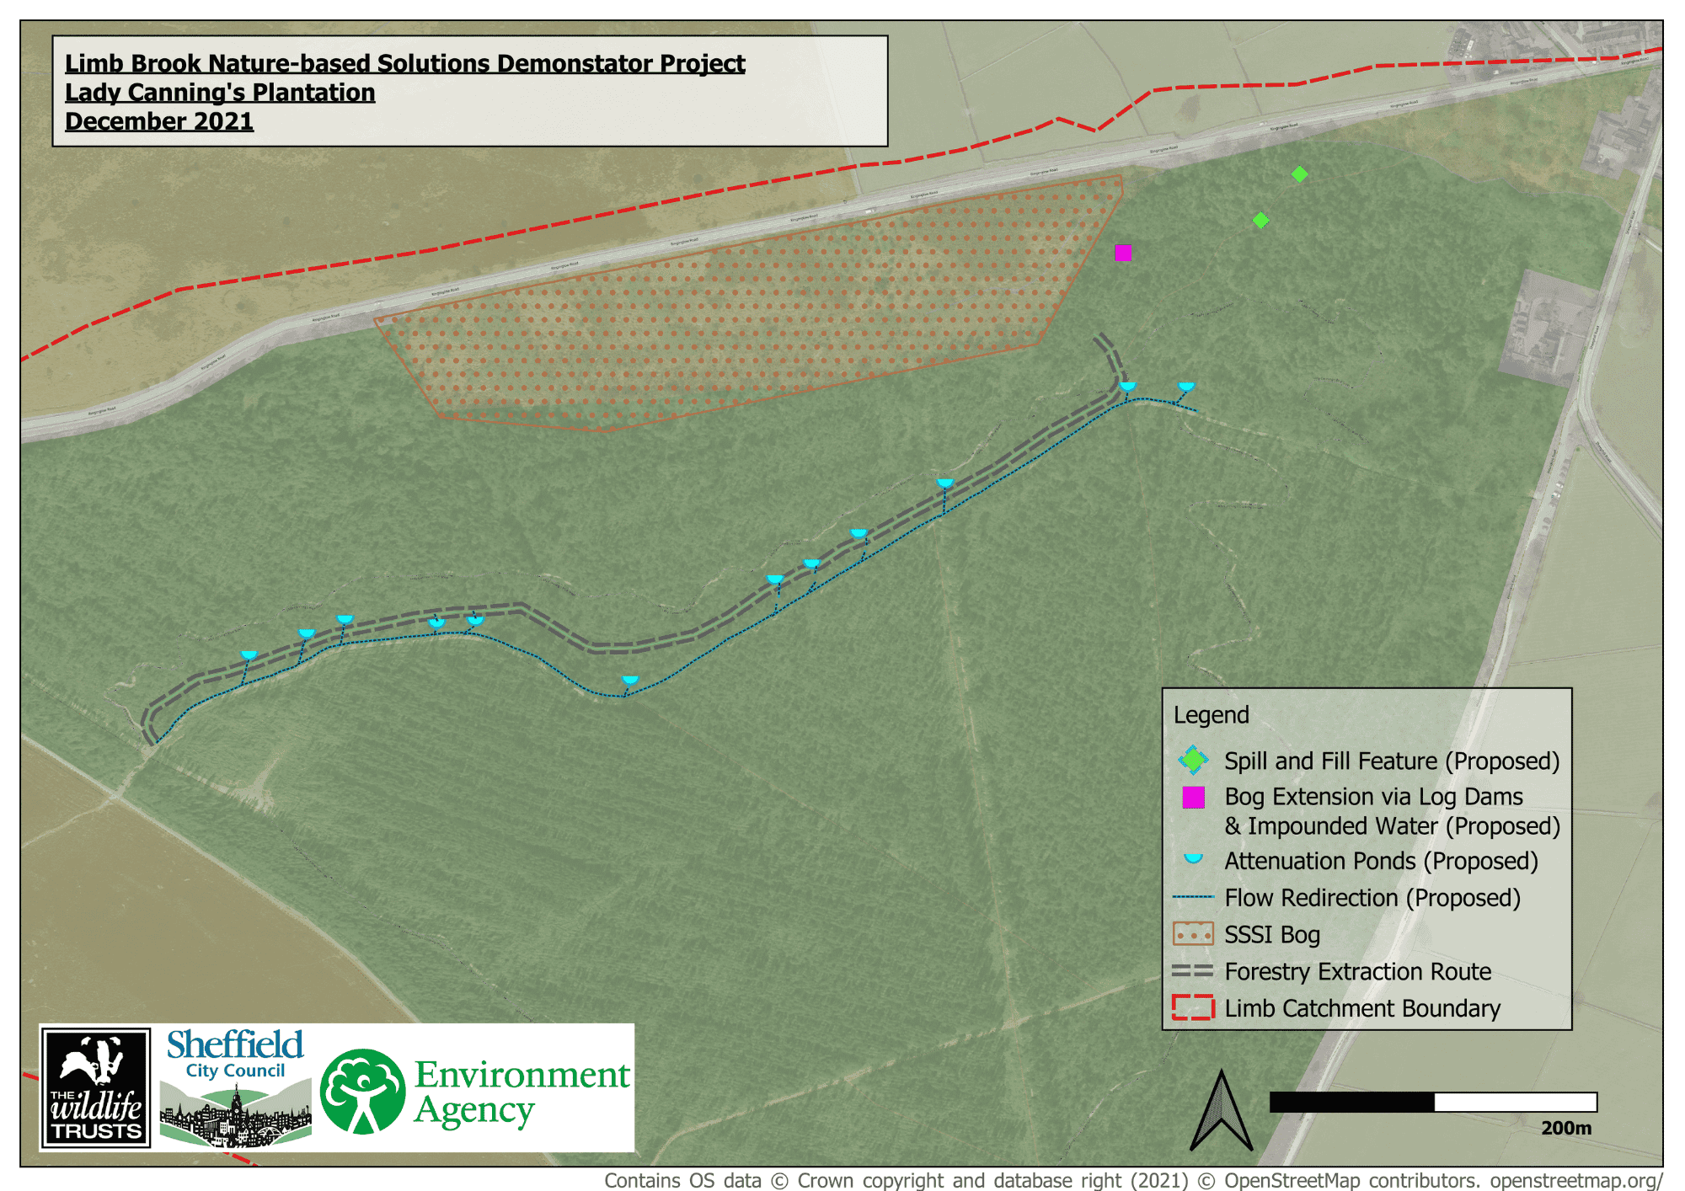Click the Flow Redirection legend line symbol
The image size is (1685, 1191).
[x=1193, y=898]
